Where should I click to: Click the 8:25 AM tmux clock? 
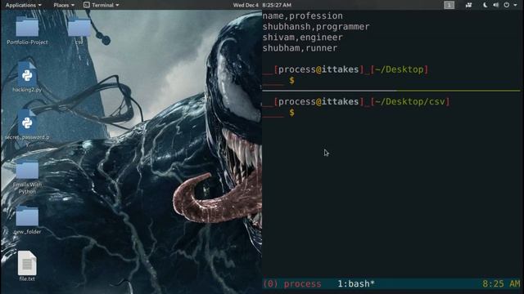(x=501, y=283)
